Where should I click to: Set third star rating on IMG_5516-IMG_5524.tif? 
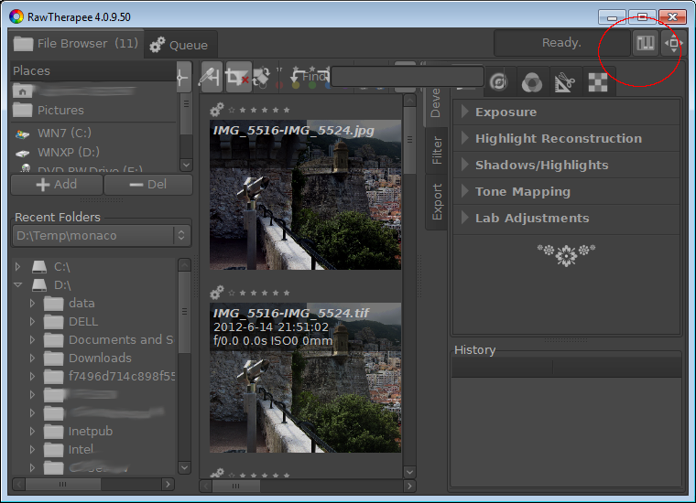(x=265, y=293)
